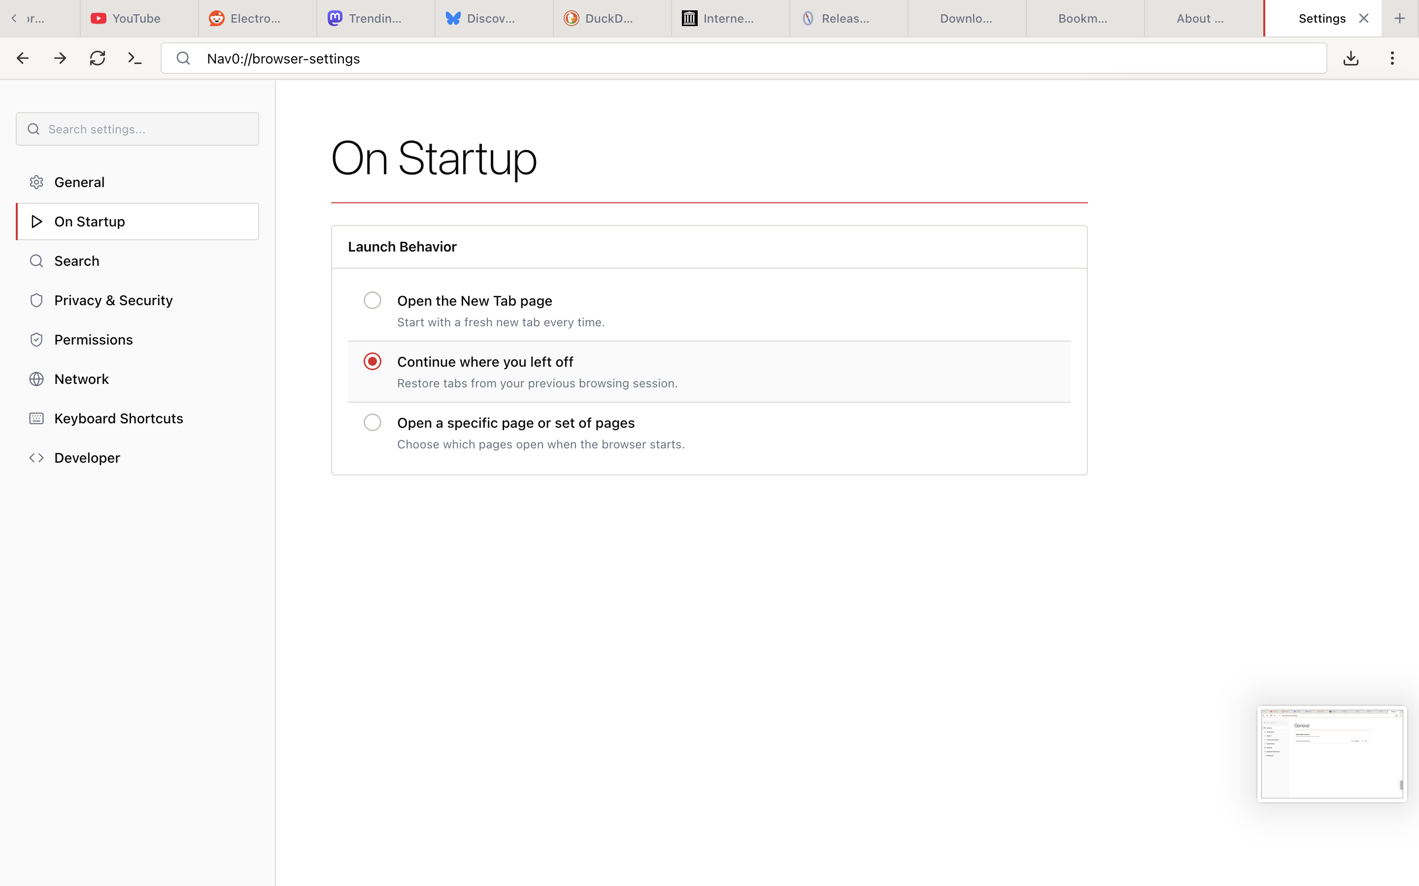Click the 'Launch Behavior' heading
The height and width of the screenshot is (886, 1419).
pos(402,247)
